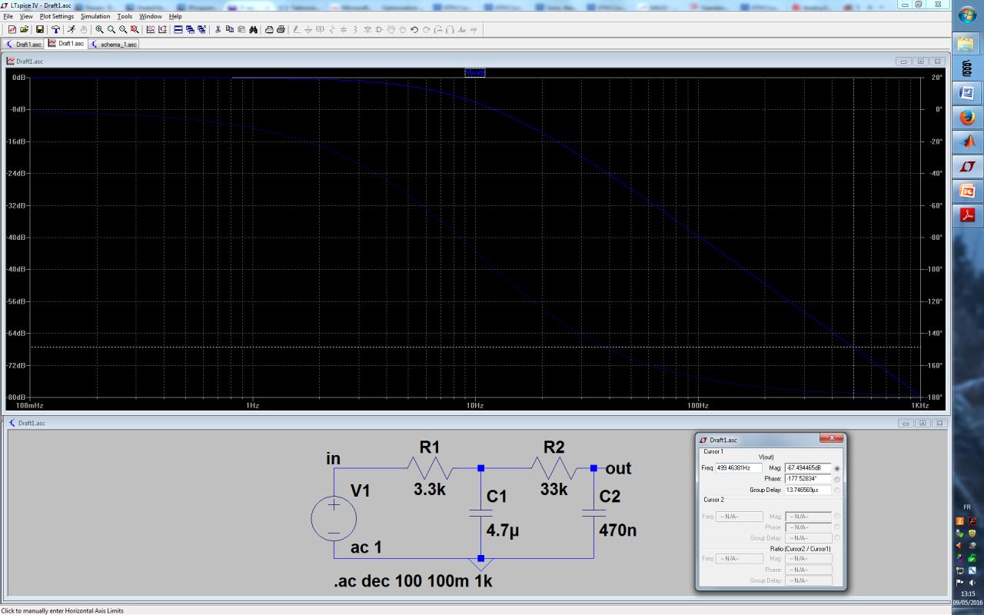Open Microsoft Word from the taskbar
The image size is (984, 615).
(x=967, y=93)
